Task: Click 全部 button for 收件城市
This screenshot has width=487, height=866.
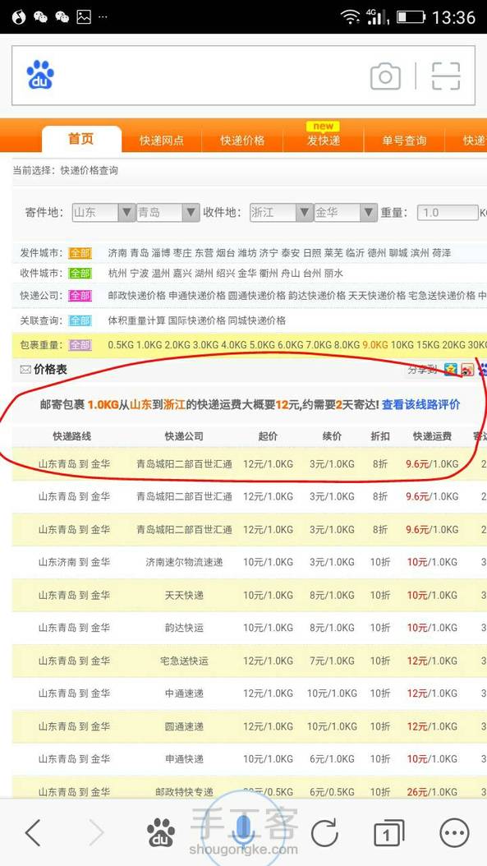Action: coord(80,274)
